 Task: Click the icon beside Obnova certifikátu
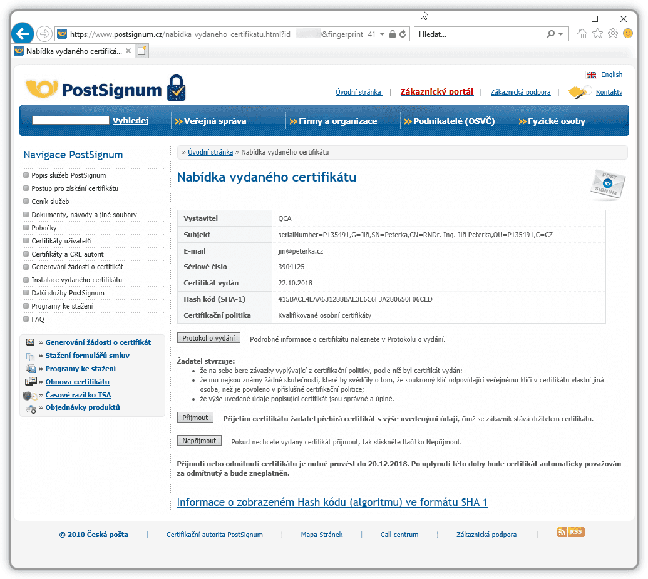click(31, 381)
